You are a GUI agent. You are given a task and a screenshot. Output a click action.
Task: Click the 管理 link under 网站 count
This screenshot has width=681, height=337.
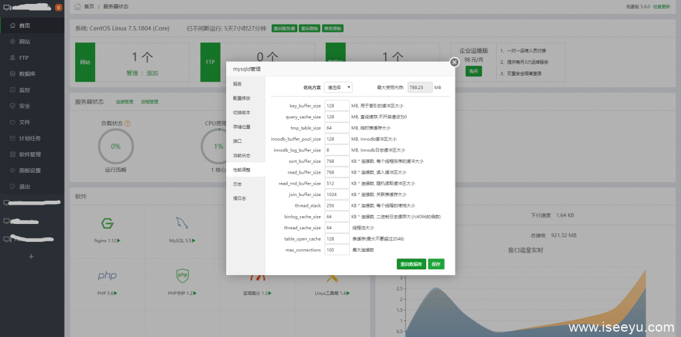(132, 73)
